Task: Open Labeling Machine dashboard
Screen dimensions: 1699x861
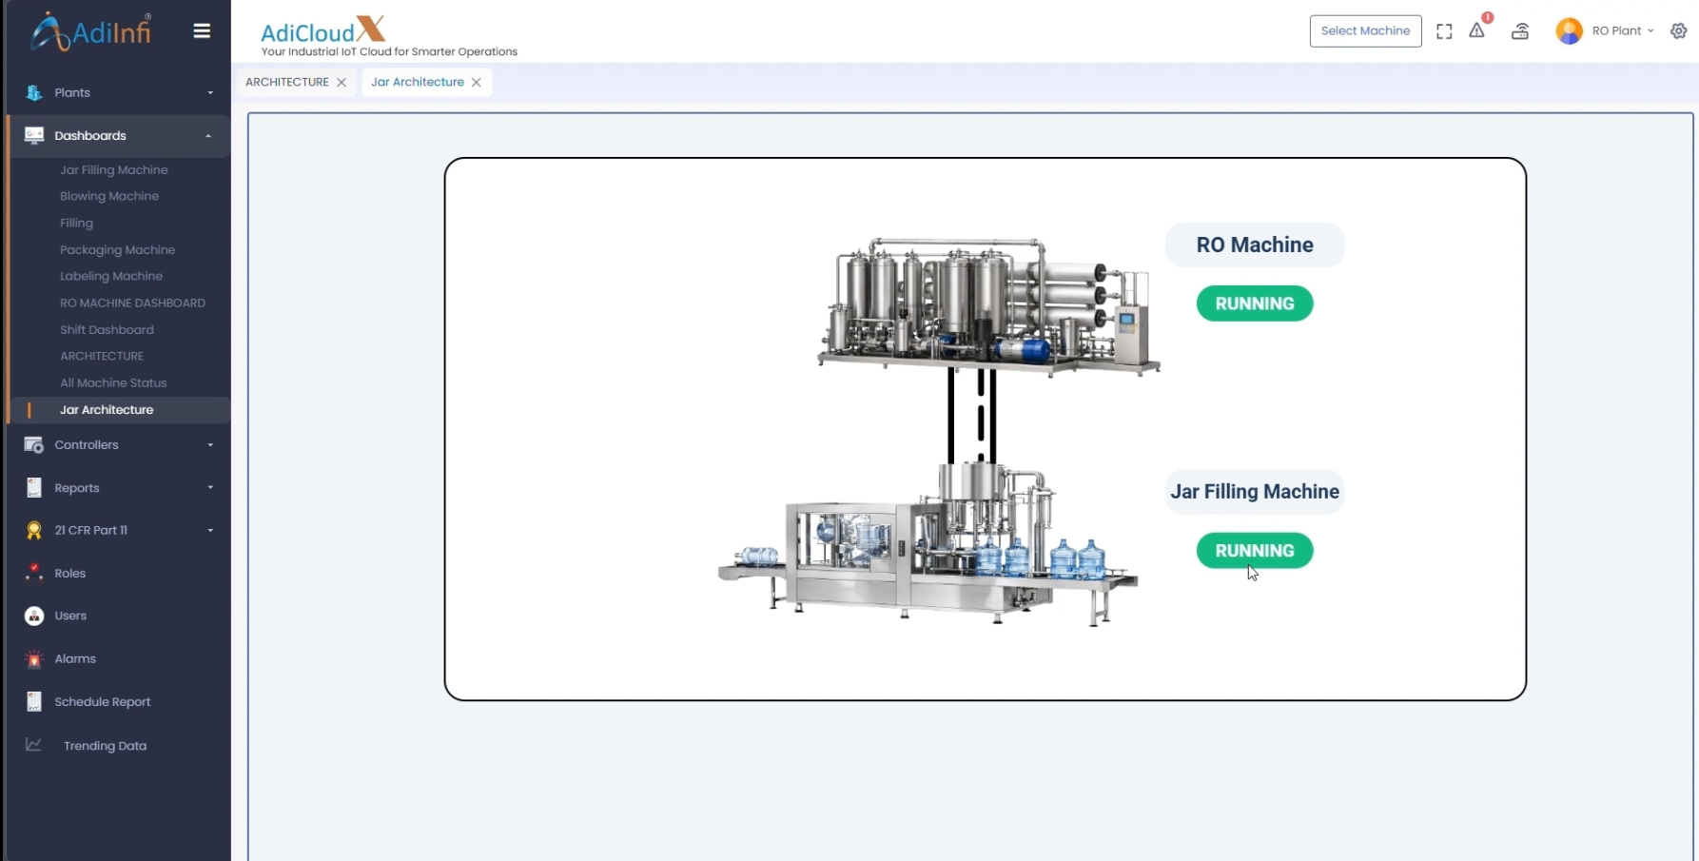Action: (x=110, y=276)
